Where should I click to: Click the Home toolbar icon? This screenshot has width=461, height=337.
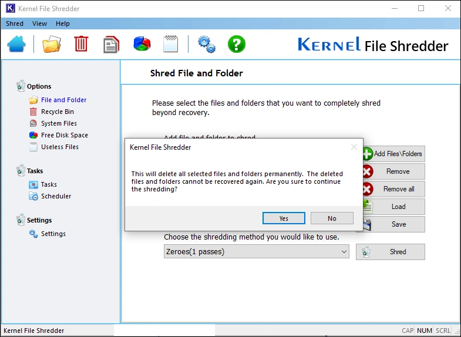click(16, 44)
